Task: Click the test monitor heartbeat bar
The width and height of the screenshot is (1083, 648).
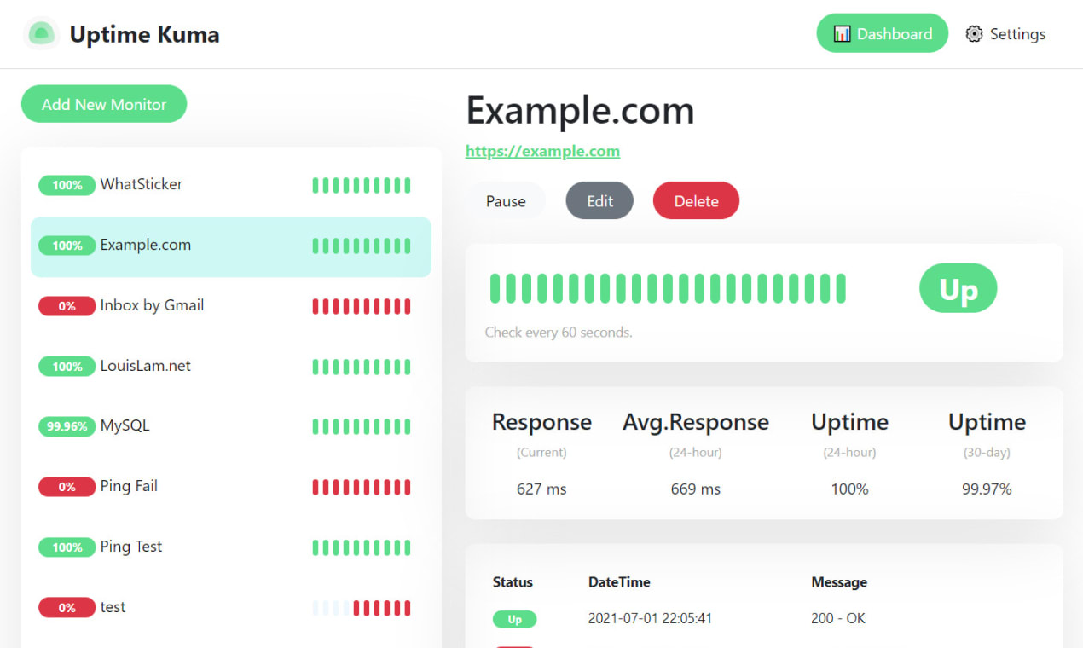Action: (362, 608)
